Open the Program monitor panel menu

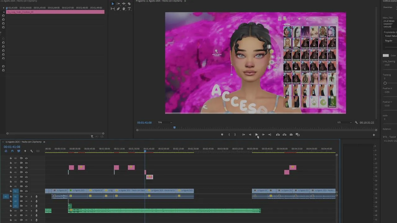coord(185,1)
